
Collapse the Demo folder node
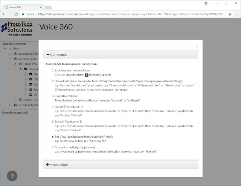(20, 69)
